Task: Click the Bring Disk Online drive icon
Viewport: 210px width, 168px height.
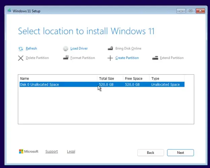Action: (110, 48)
